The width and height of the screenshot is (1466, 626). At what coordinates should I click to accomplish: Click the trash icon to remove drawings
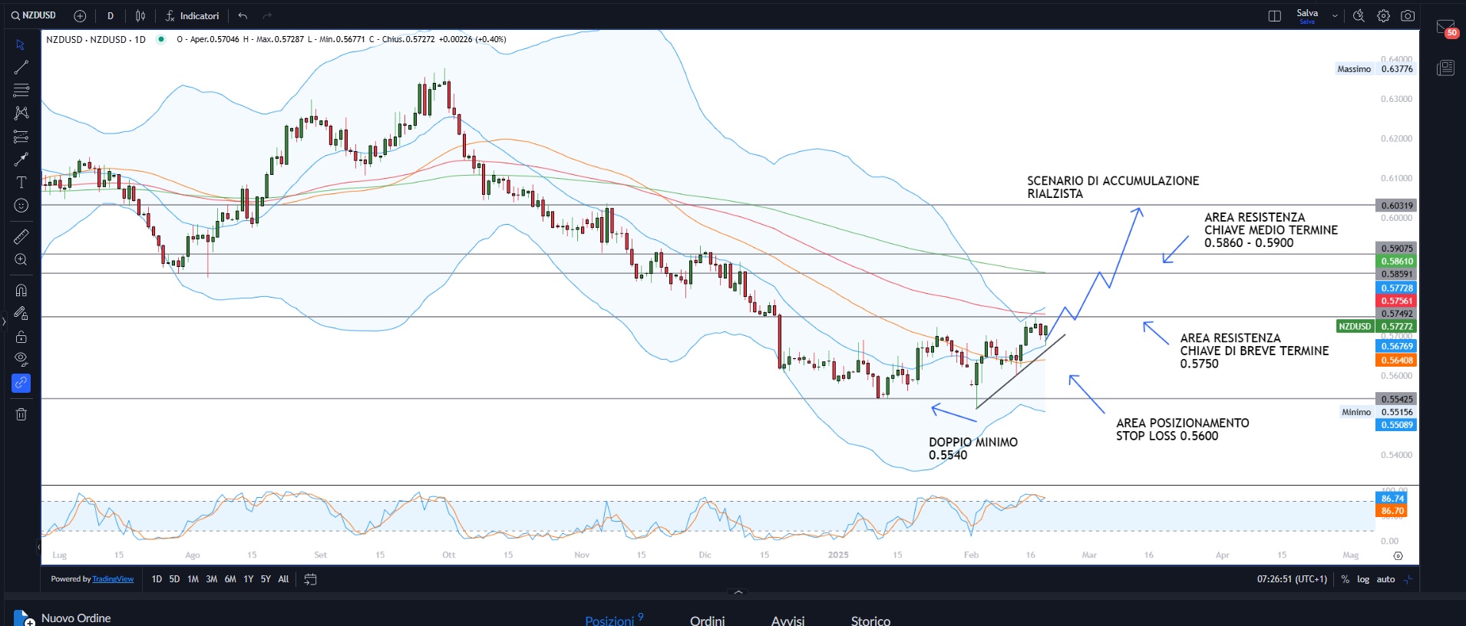[x=21, y=414]
